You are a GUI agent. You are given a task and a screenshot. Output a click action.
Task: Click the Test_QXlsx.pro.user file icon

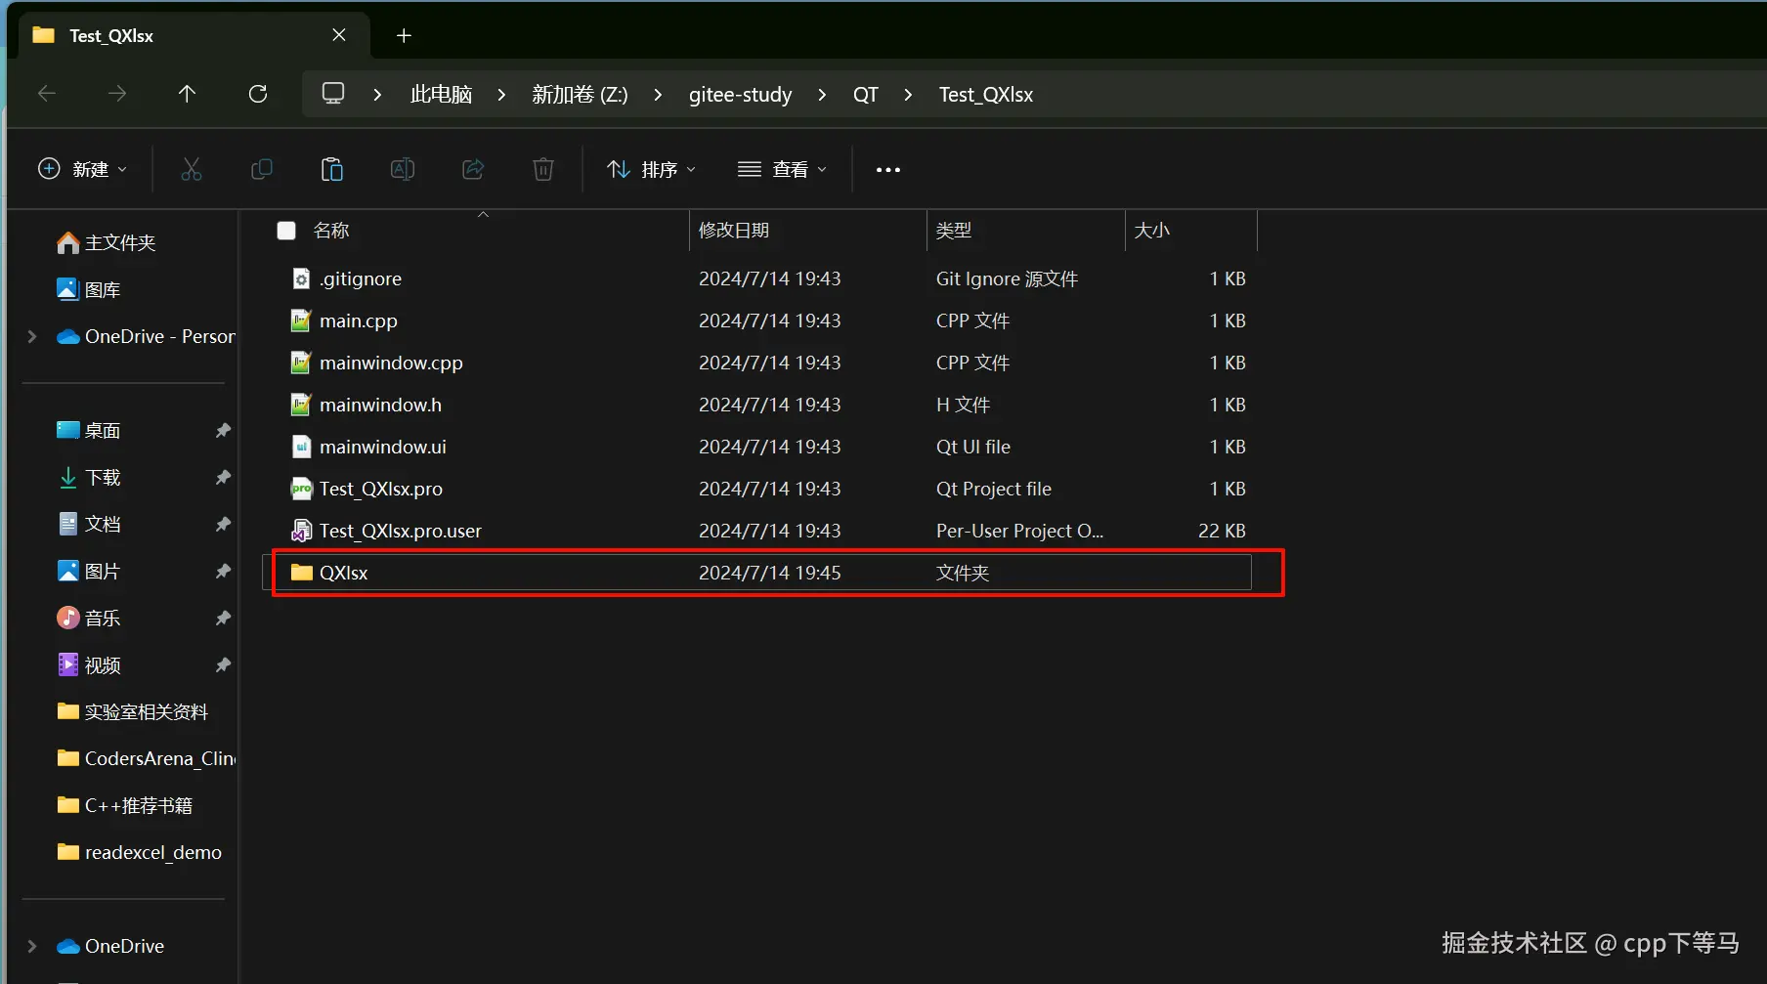pyautogui.click(x=301, y=532)
